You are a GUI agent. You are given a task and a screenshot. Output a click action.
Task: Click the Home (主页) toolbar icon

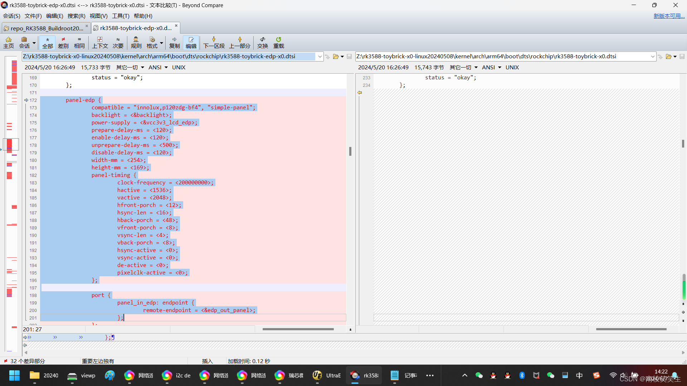(x=9, y=42)
